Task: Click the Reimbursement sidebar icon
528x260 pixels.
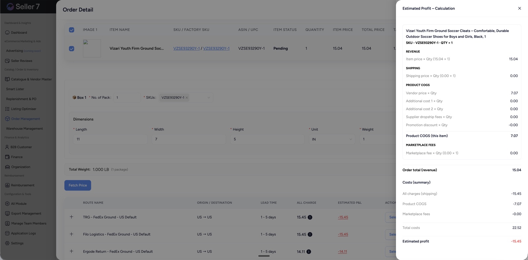Action: point(7,185)
